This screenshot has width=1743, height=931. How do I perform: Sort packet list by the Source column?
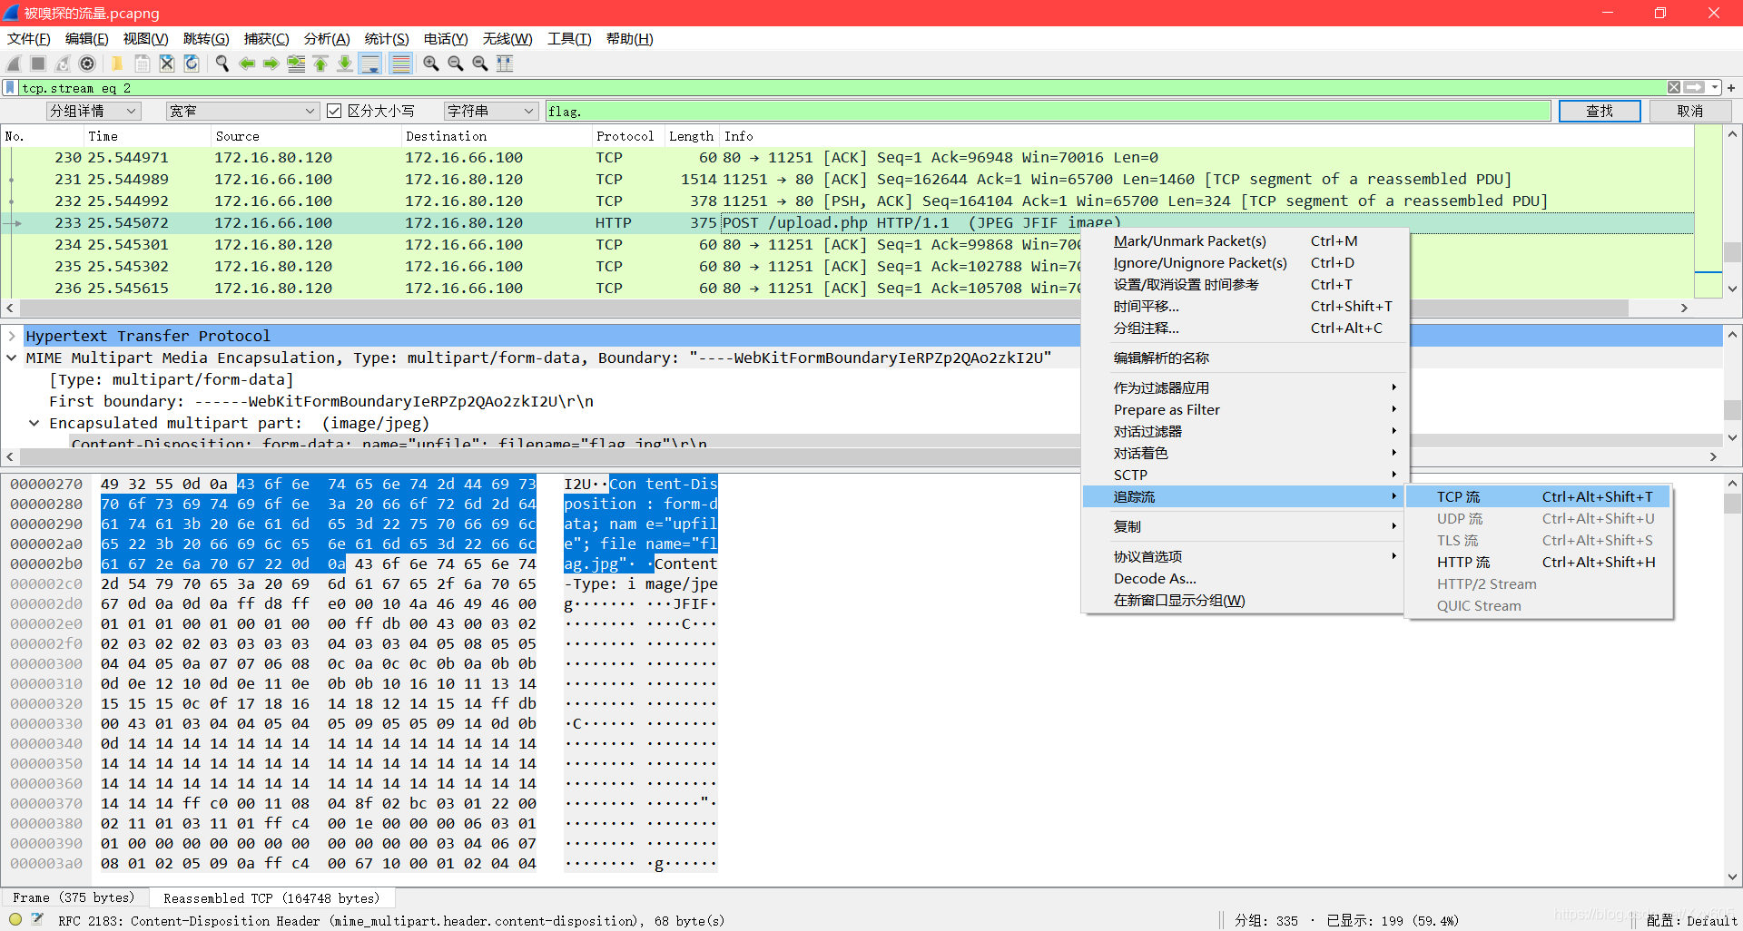tap(305, 136)
